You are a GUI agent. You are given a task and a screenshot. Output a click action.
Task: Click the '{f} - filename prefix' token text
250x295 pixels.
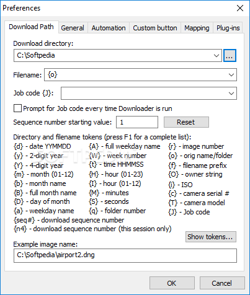pos(197,165)
